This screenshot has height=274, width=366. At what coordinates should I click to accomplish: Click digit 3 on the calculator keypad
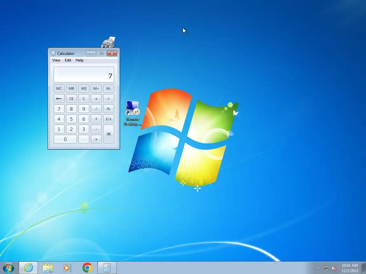point(84,129)
